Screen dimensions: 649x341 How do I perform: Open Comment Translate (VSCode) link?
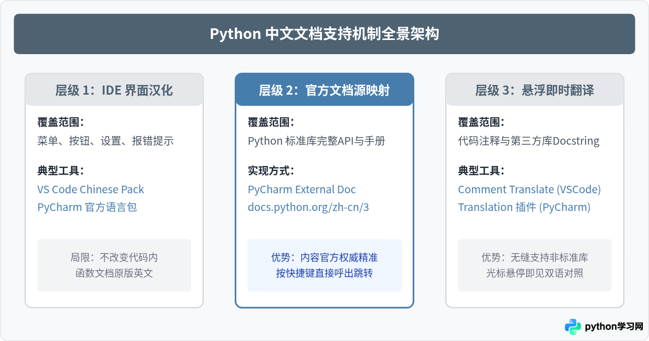click(529, 190)
